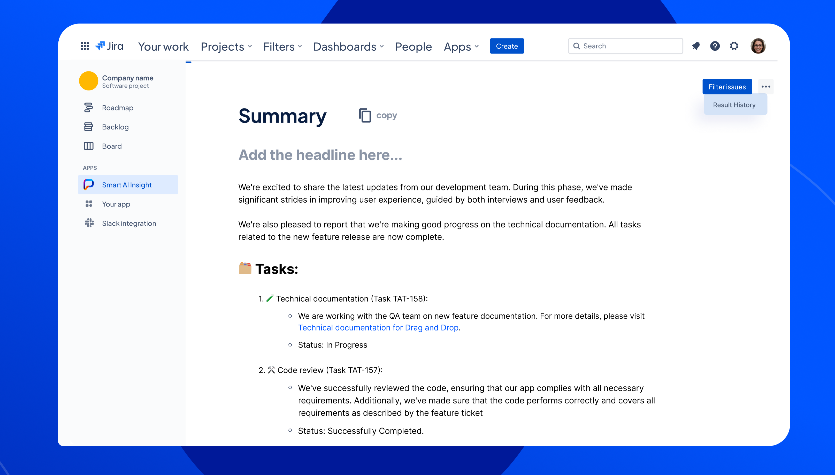Select Result History from the popup menu

(x=734, y=105)
